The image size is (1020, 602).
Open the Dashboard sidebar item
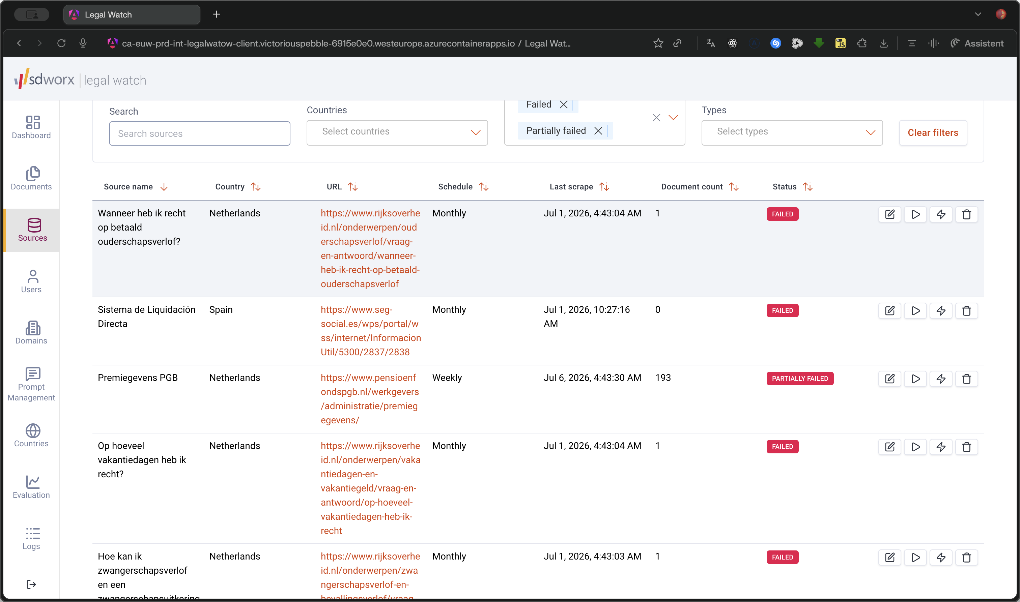[31, 127]
